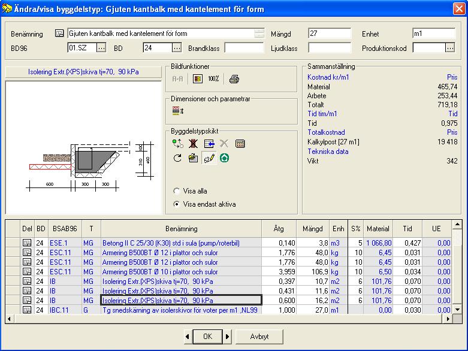Viewport: 468px width, 351px height.
Task: Click the crossed-out layer delete icon
Action: click(193, 144)
